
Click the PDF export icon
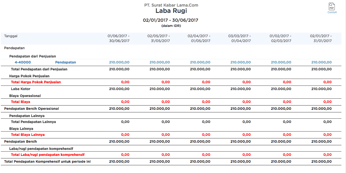[x=332, y=7]
